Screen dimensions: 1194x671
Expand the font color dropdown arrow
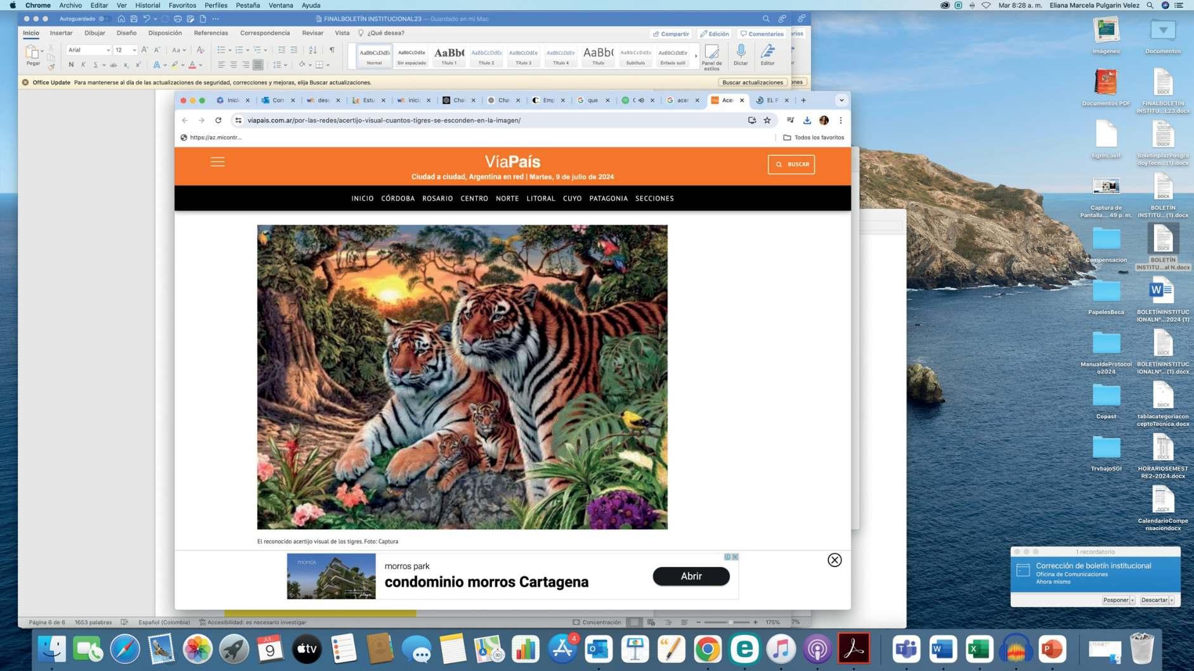200,65
